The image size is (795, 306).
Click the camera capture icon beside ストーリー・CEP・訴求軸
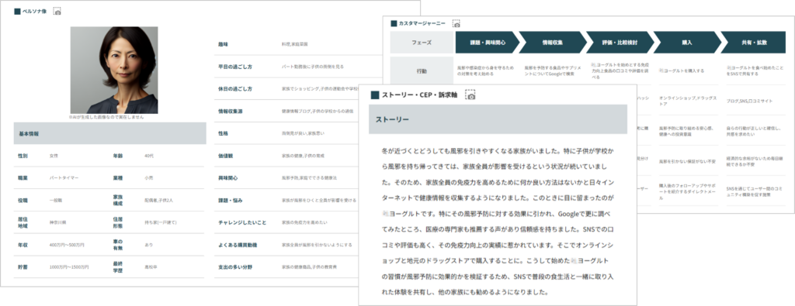470,95
